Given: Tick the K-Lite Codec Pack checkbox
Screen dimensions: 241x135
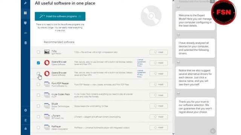Looking at the screenshot, I should coord(38,95).
